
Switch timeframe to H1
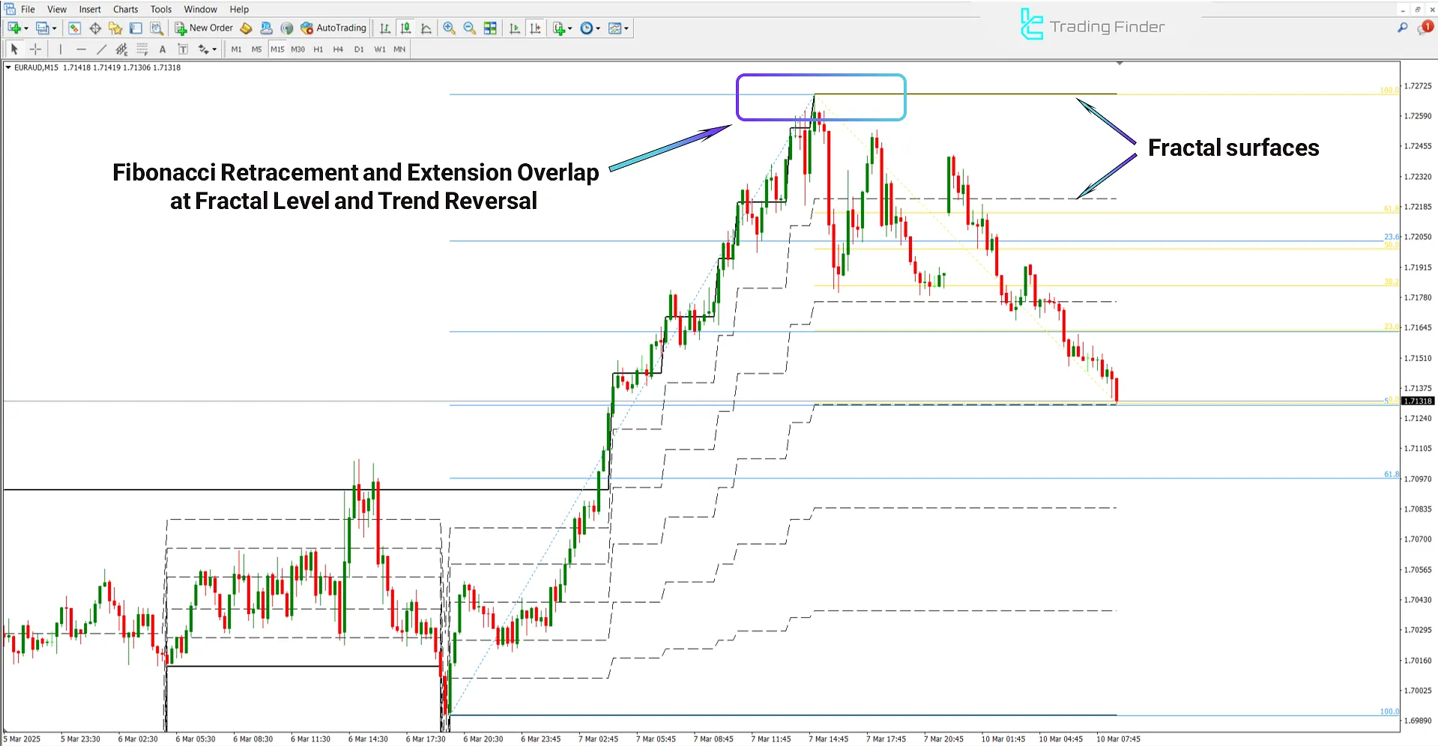click(x=318, y=49)
